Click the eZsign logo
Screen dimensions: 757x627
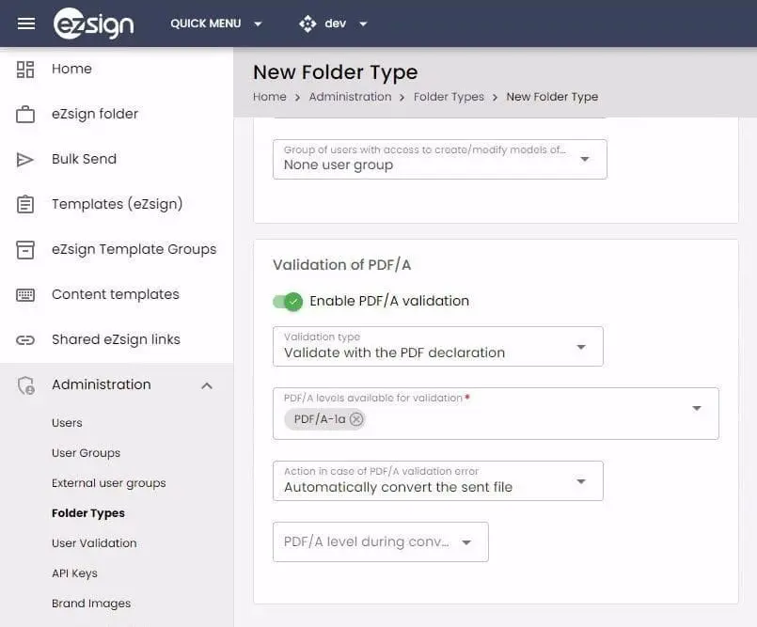(x=94, y=24)
